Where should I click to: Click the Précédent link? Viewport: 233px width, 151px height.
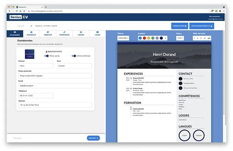[x=17, y=138]
